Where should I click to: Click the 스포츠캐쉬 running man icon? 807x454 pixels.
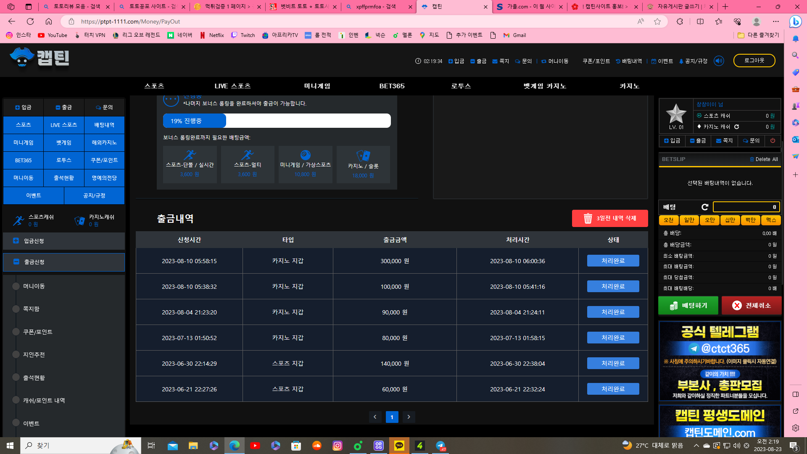point(18,220)
